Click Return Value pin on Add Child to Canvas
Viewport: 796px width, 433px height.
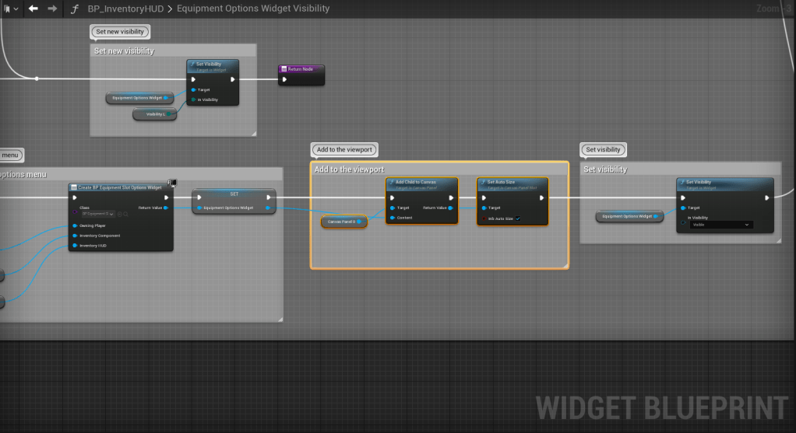[x=451, y=208]
